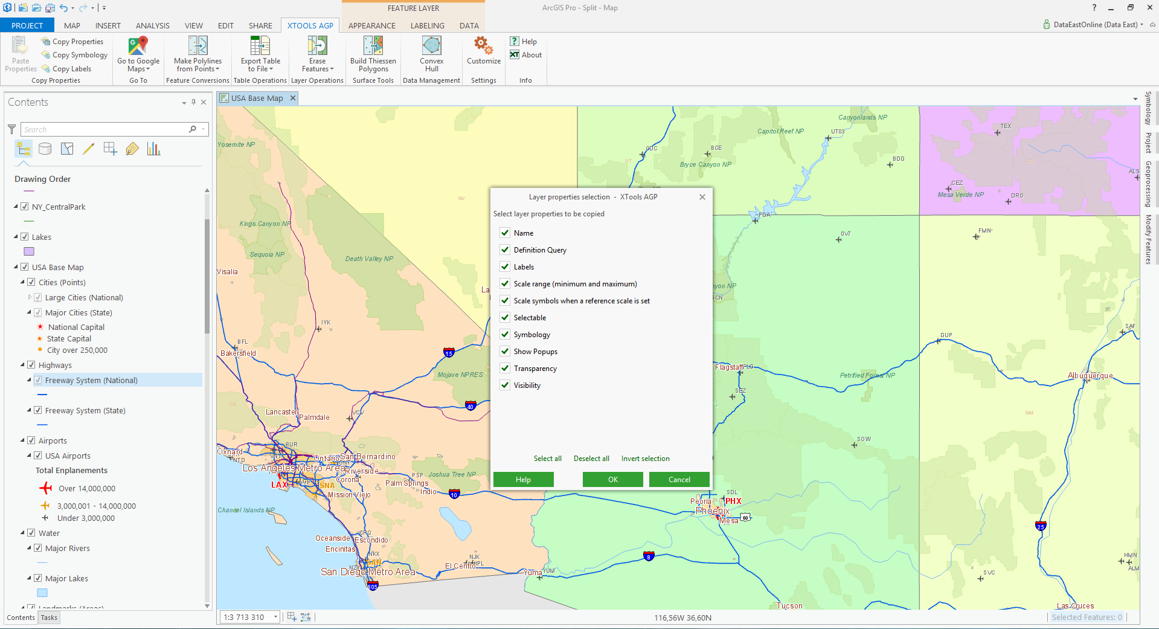Click Major Lakes blue symbol swatch
This screenshot has width=1159, height=629.
(42, 593)
